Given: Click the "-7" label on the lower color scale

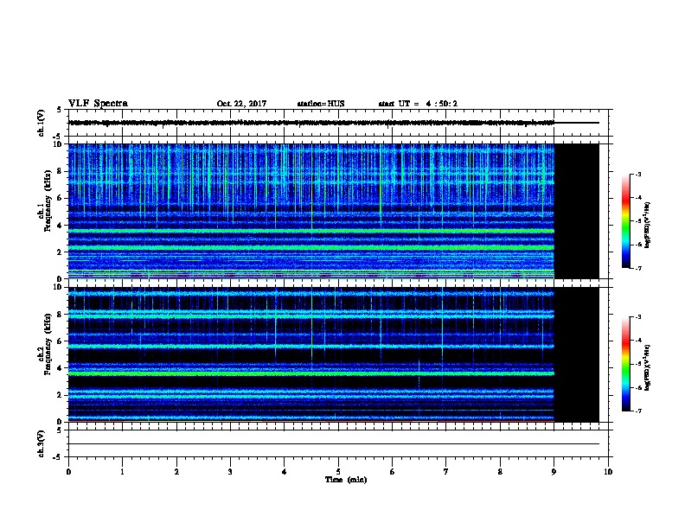Looking at the screenshot, I should pos(637,411).
